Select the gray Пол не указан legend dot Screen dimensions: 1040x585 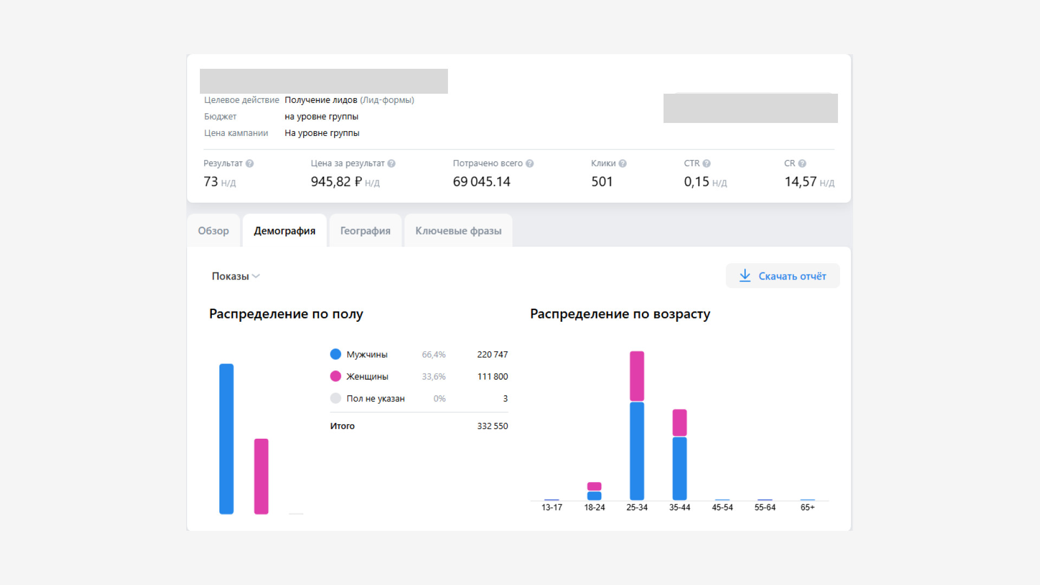tap(336, 399)
